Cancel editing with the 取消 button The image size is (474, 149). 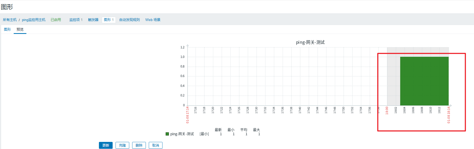156,145
